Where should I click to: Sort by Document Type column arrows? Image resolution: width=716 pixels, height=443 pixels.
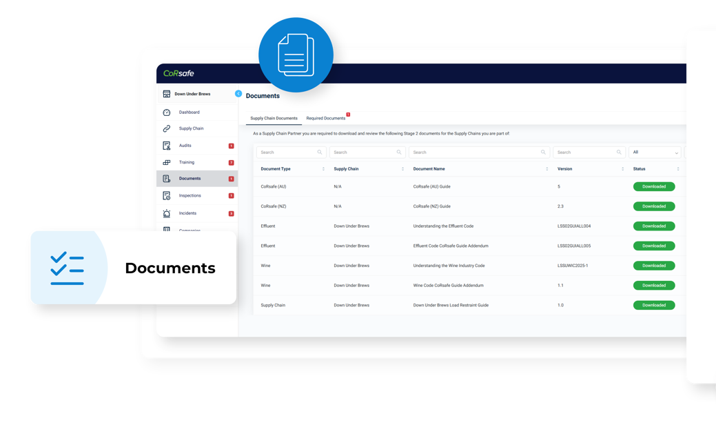tap(323, 169)
